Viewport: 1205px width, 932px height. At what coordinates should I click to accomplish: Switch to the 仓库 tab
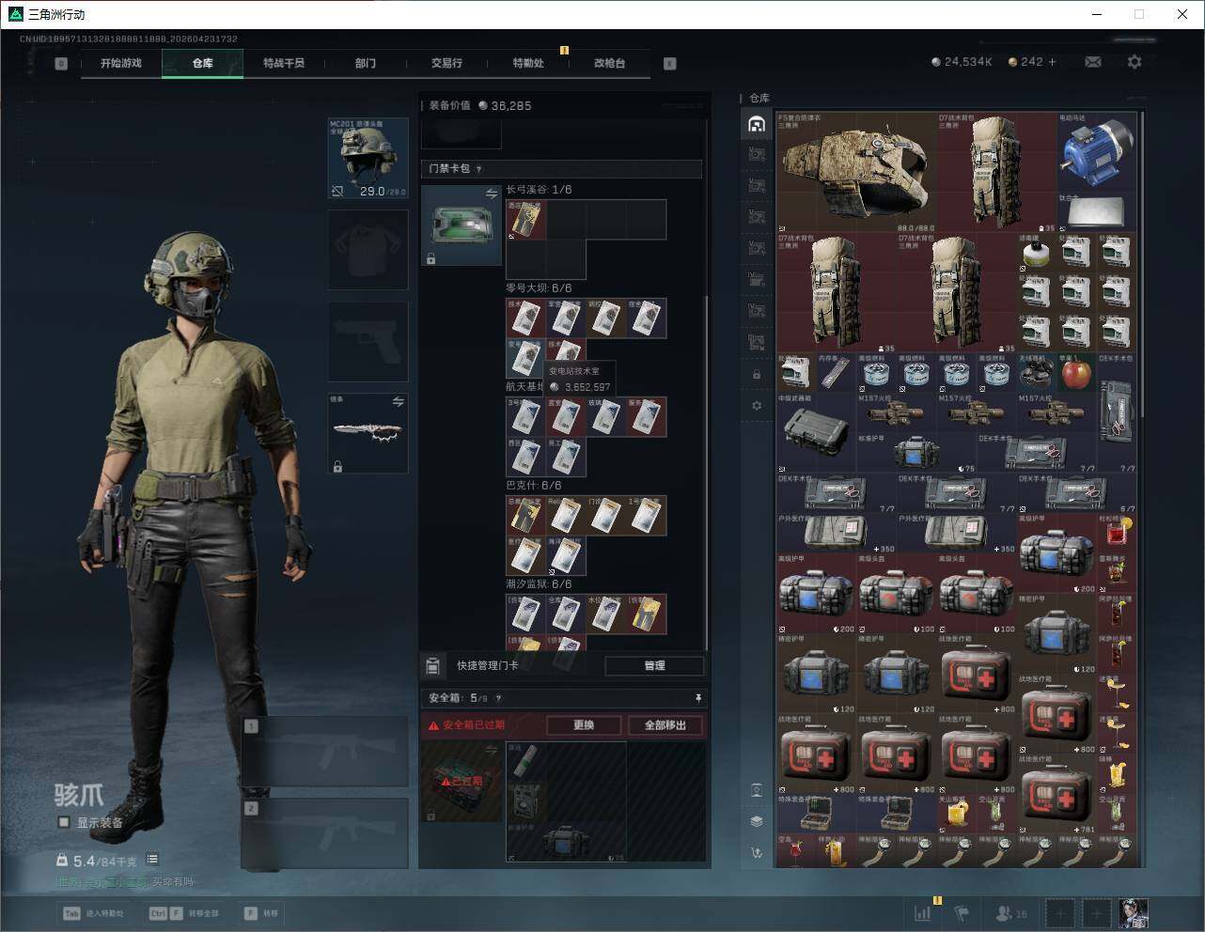pyautogui.click(x=202, y=63)
